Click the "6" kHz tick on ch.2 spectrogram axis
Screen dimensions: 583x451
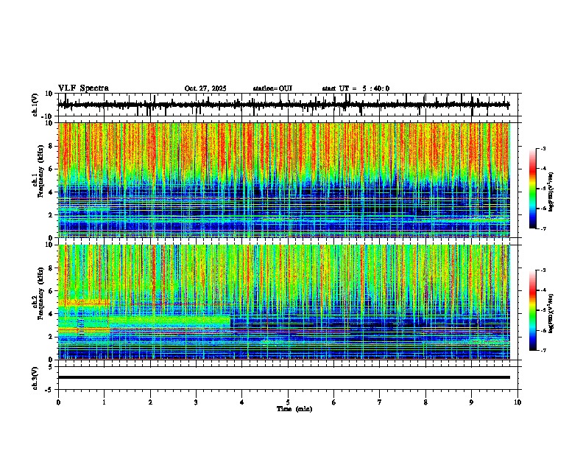click(x=52, y=291)
